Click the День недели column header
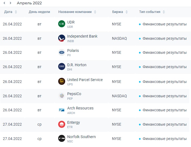Image resolution: width=191 pixels, height=147 pixels. [39, 12]
